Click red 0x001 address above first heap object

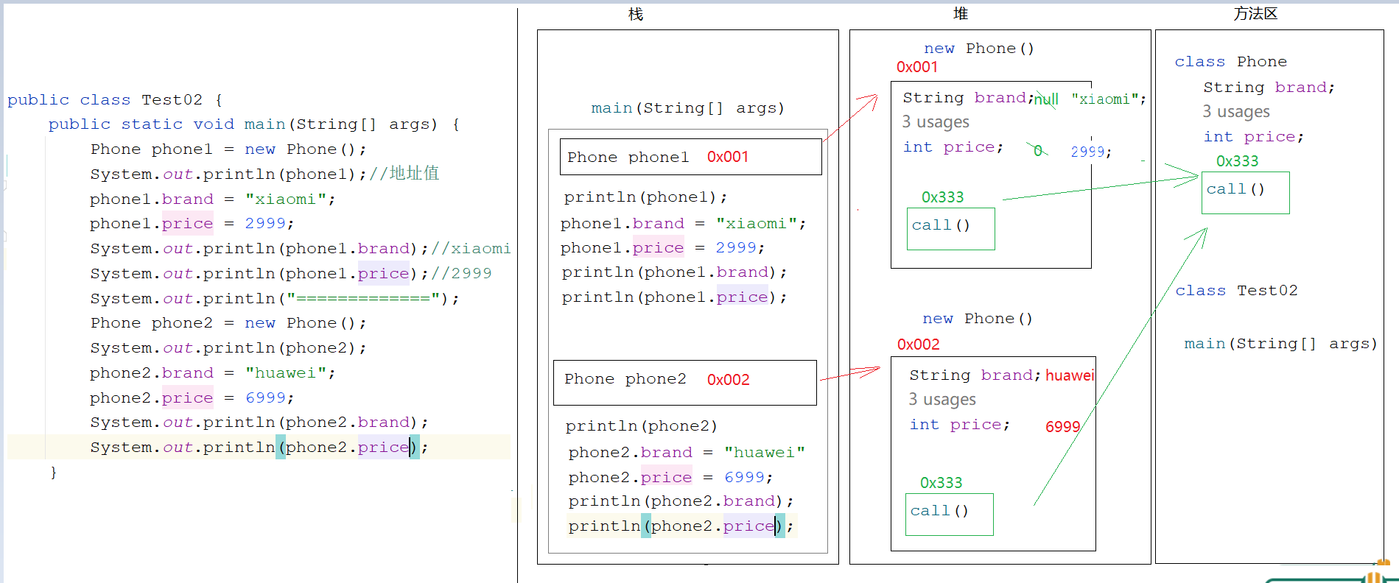(916, 67)
